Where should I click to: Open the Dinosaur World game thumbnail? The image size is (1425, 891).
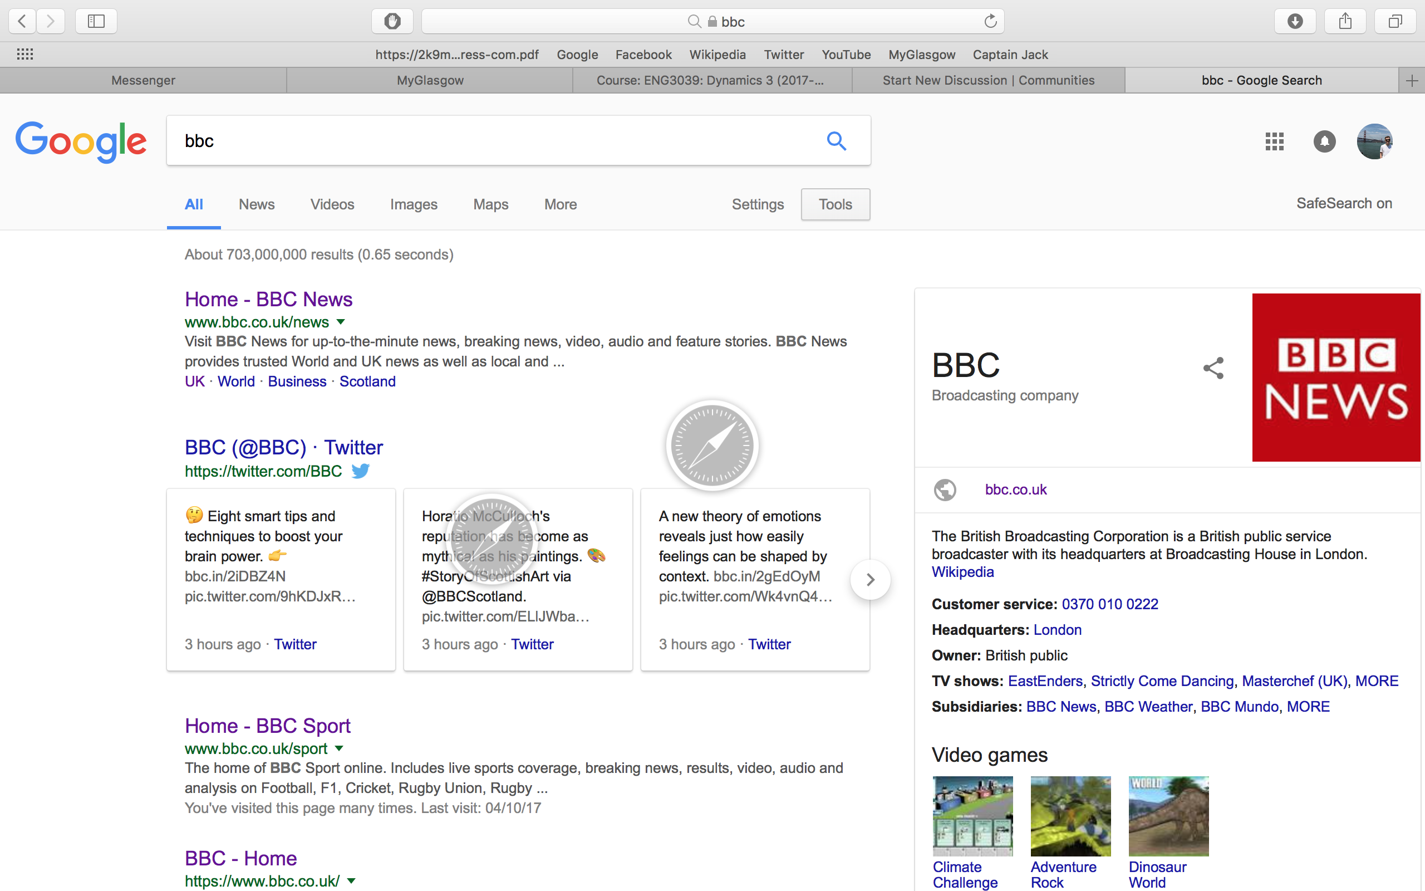coord(1168,816)
